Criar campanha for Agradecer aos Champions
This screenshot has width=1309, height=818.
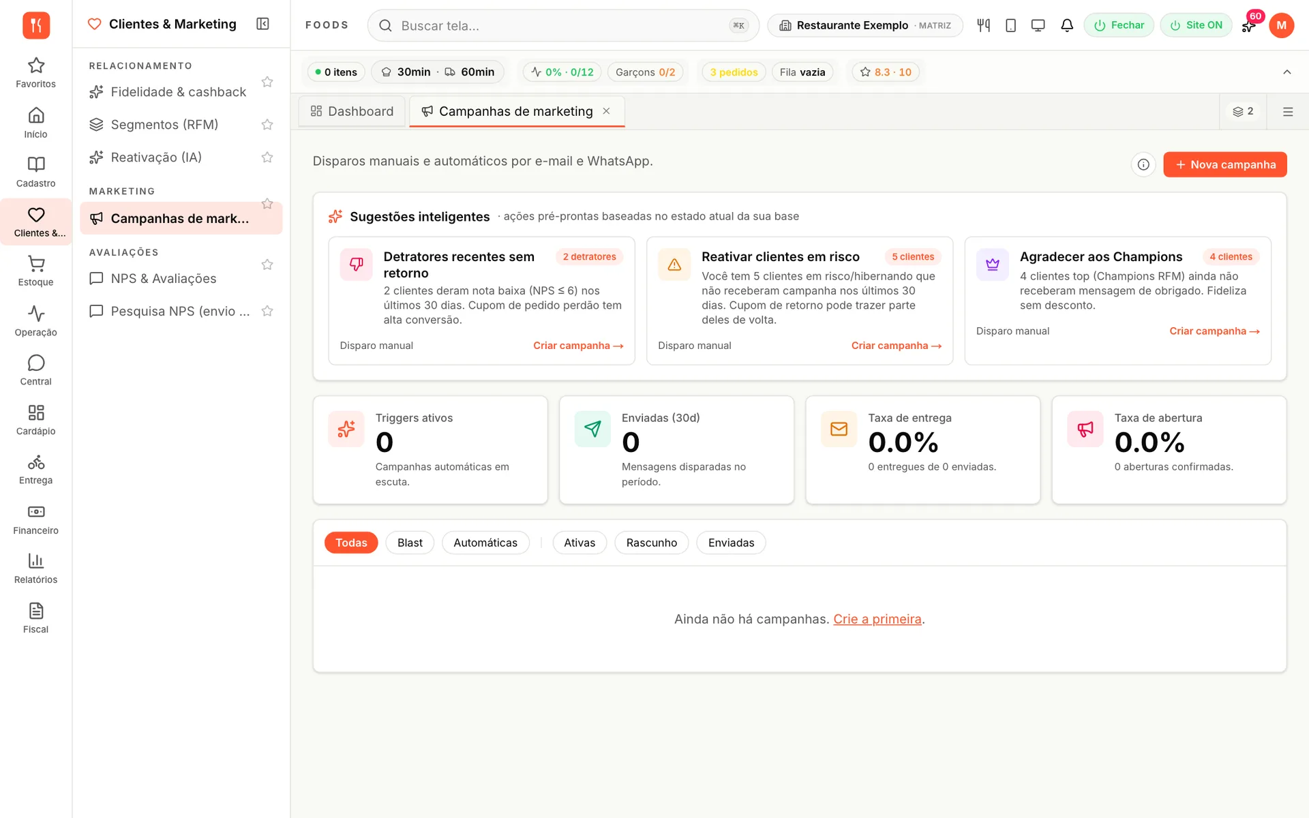click(x=1214, y=331)
